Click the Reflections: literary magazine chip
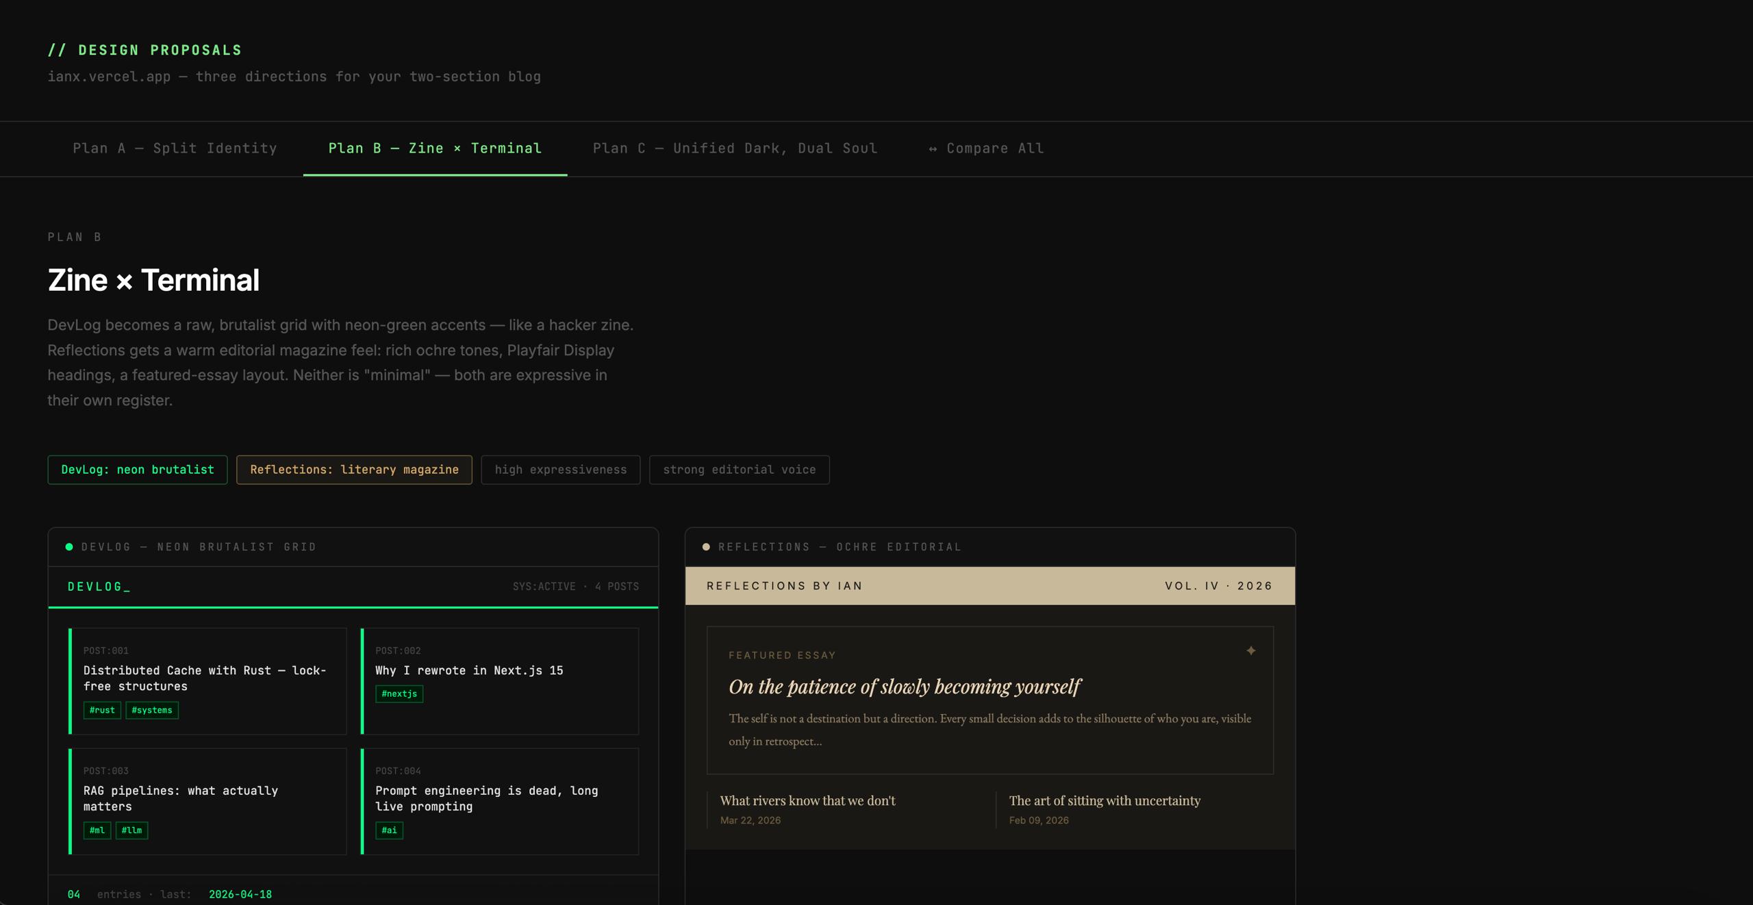Viewport: 1753px width, 905px height. click(x=354, y=470)
